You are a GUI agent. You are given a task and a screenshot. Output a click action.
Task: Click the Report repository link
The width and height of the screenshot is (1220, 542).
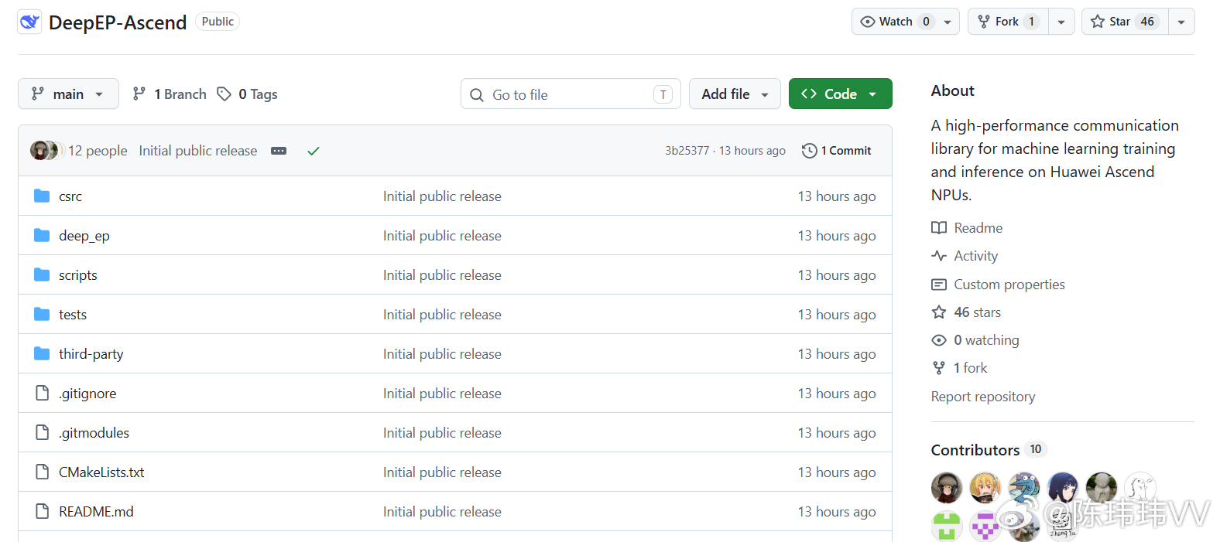point(983,397)
